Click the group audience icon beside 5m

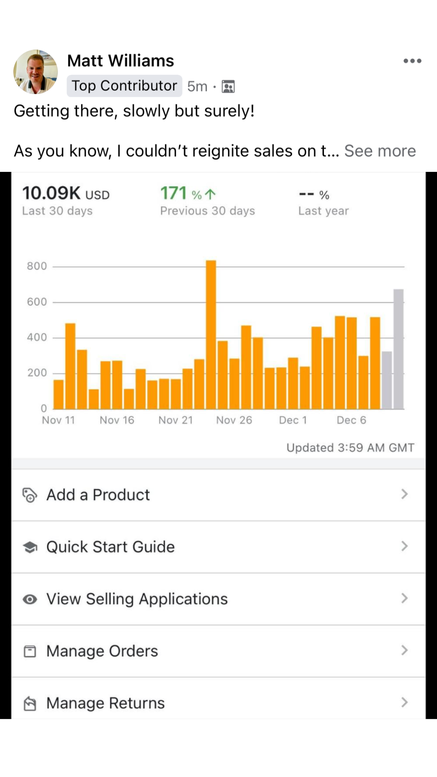tap(228, 87)
